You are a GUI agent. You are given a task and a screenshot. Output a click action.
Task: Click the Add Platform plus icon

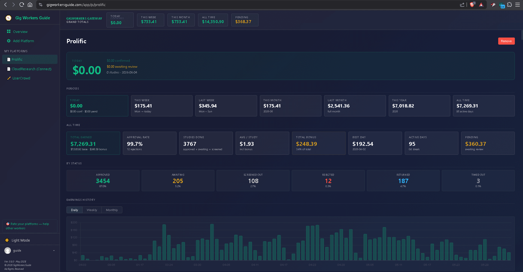9,41
